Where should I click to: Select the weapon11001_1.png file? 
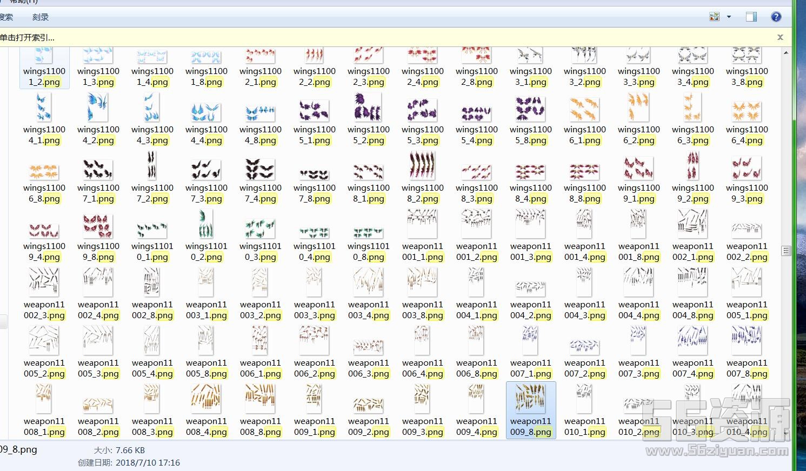422,224
